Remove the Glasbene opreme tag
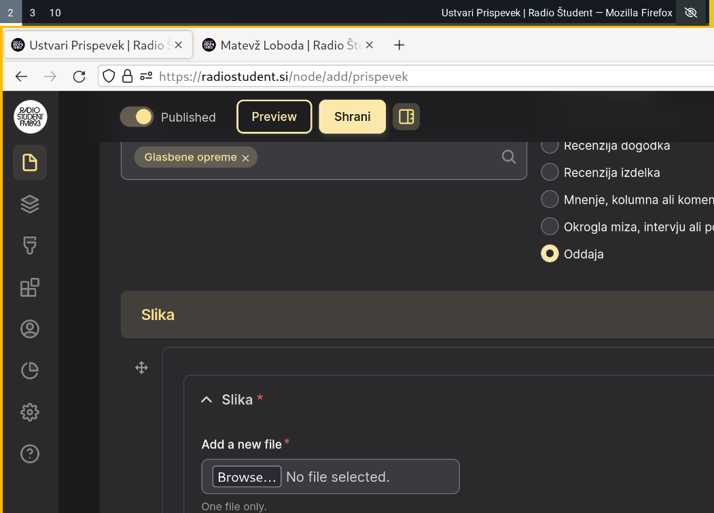The image size is (714, 513). click(x=245, y=158)
